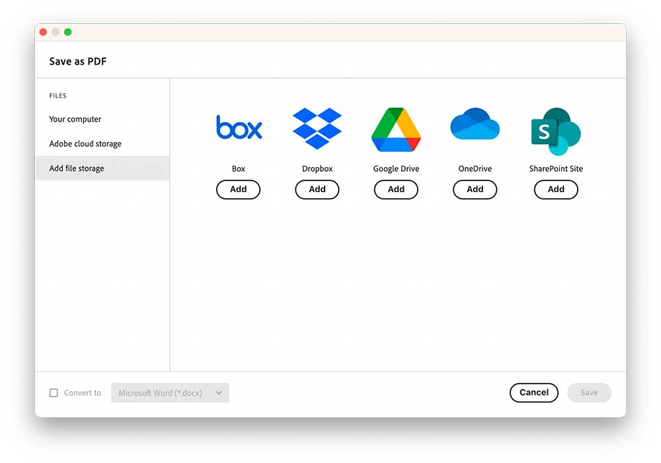Enable the Convert to checkbox
Screen dimensions: 661x463
[x=54, y=392]
